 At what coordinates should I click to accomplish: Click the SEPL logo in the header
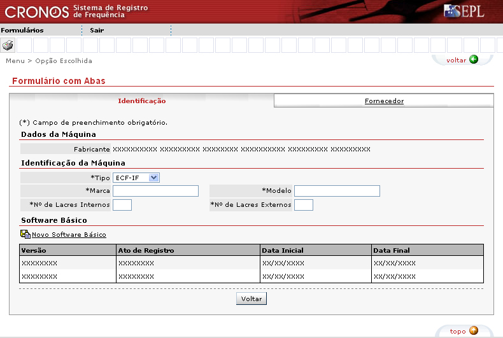coord(464,11)
